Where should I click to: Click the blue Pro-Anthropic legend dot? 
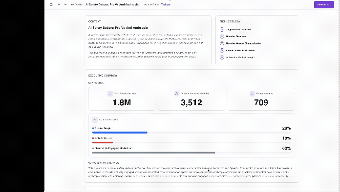click(x=93, y=128)
